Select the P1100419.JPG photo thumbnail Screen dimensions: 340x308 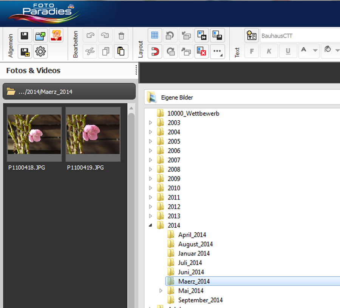[93, 134]
